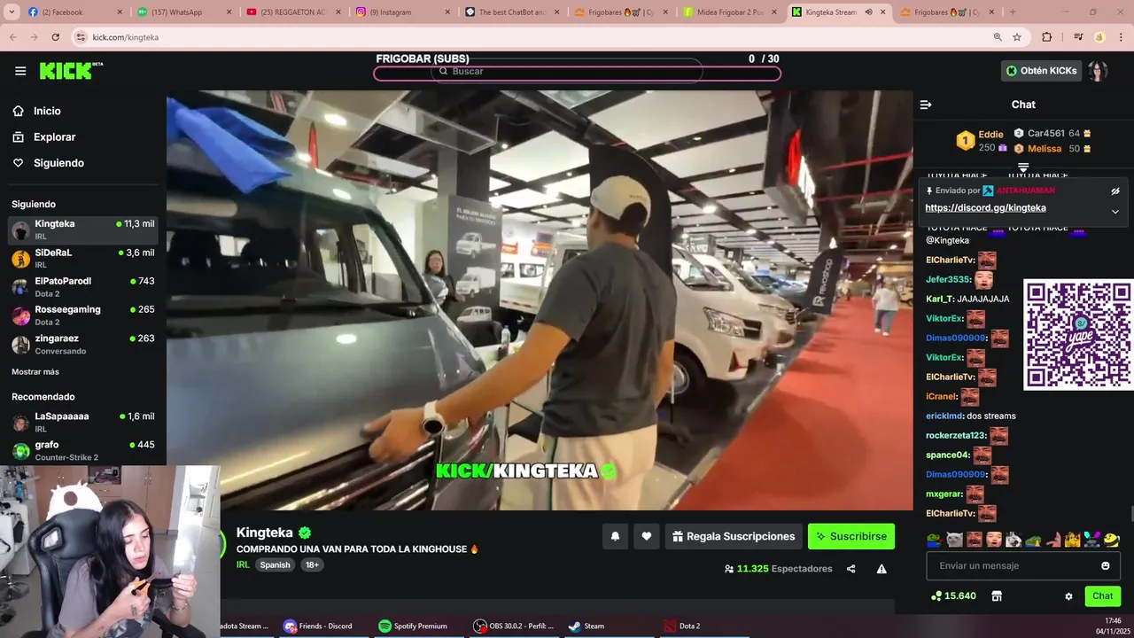Click the Obtén KICKs button
This screenshot has width=1134, height=638.
tap(1042, 71)
